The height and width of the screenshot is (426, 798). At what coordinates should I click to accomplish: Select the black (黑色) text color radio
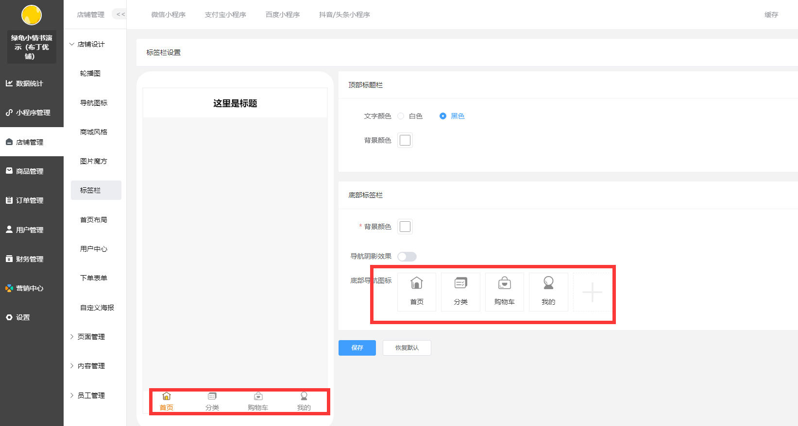tap(443, 116)
